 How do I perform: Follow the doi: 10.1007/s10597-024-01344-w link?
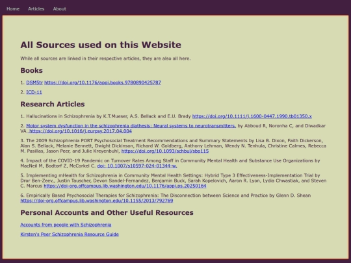coord(137,166)
